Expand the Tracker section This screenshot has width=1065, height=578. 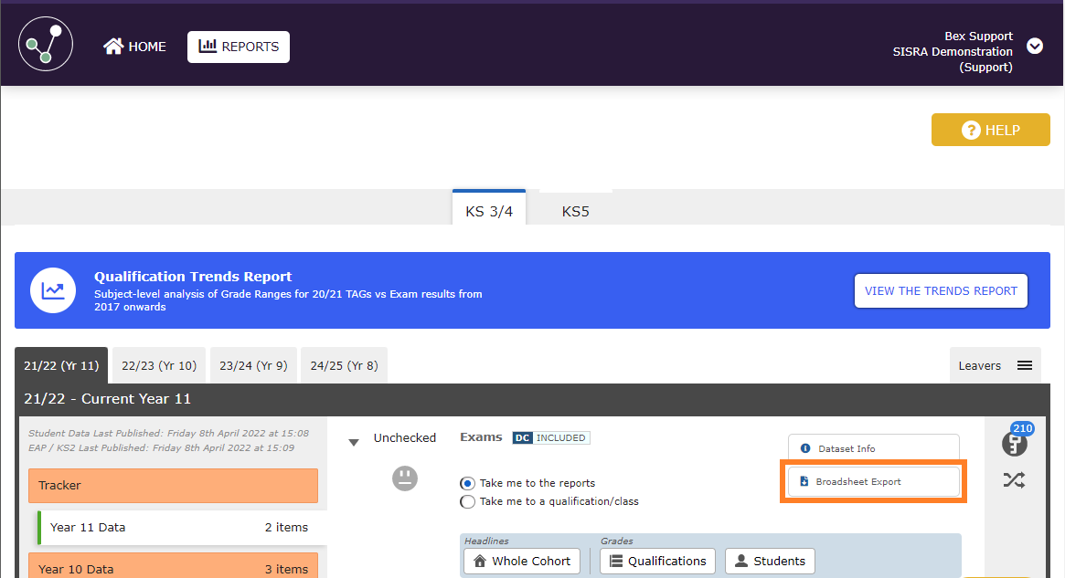173,486
